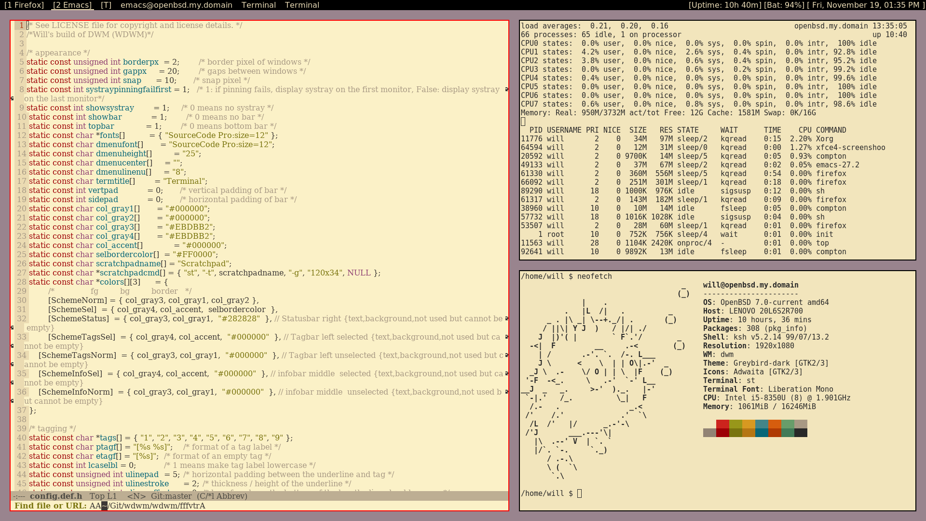The image size is (926, 521).
Task: Click the selbordercolor "#FF0000" value
Action: 195,254
